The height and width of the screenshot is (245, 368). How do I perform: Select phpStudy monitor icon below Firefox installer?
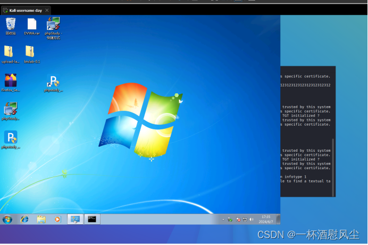coord(11,111)
